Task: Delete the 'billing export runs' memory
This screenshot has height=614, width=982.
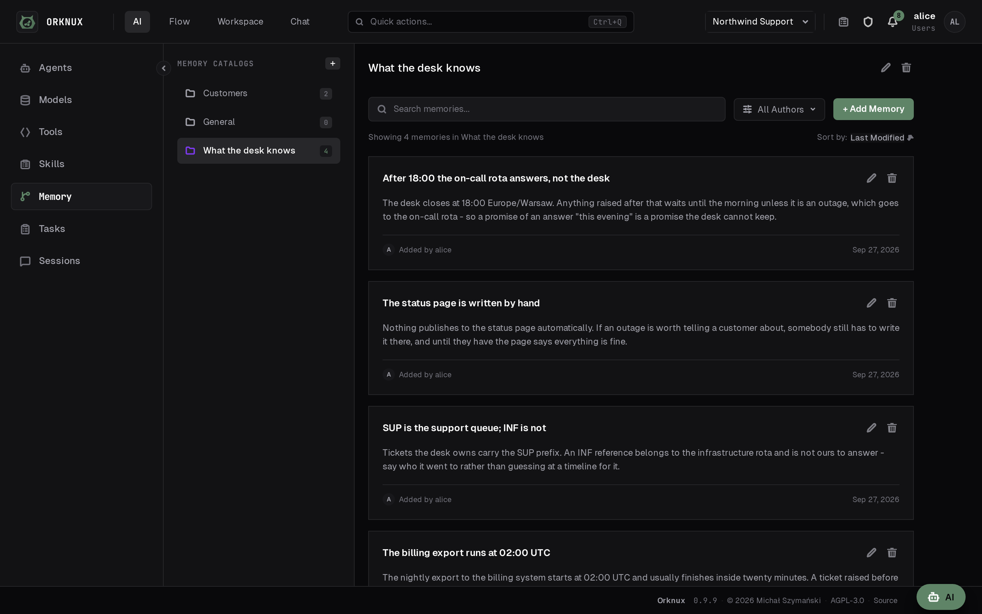Action: coord(892,553)
